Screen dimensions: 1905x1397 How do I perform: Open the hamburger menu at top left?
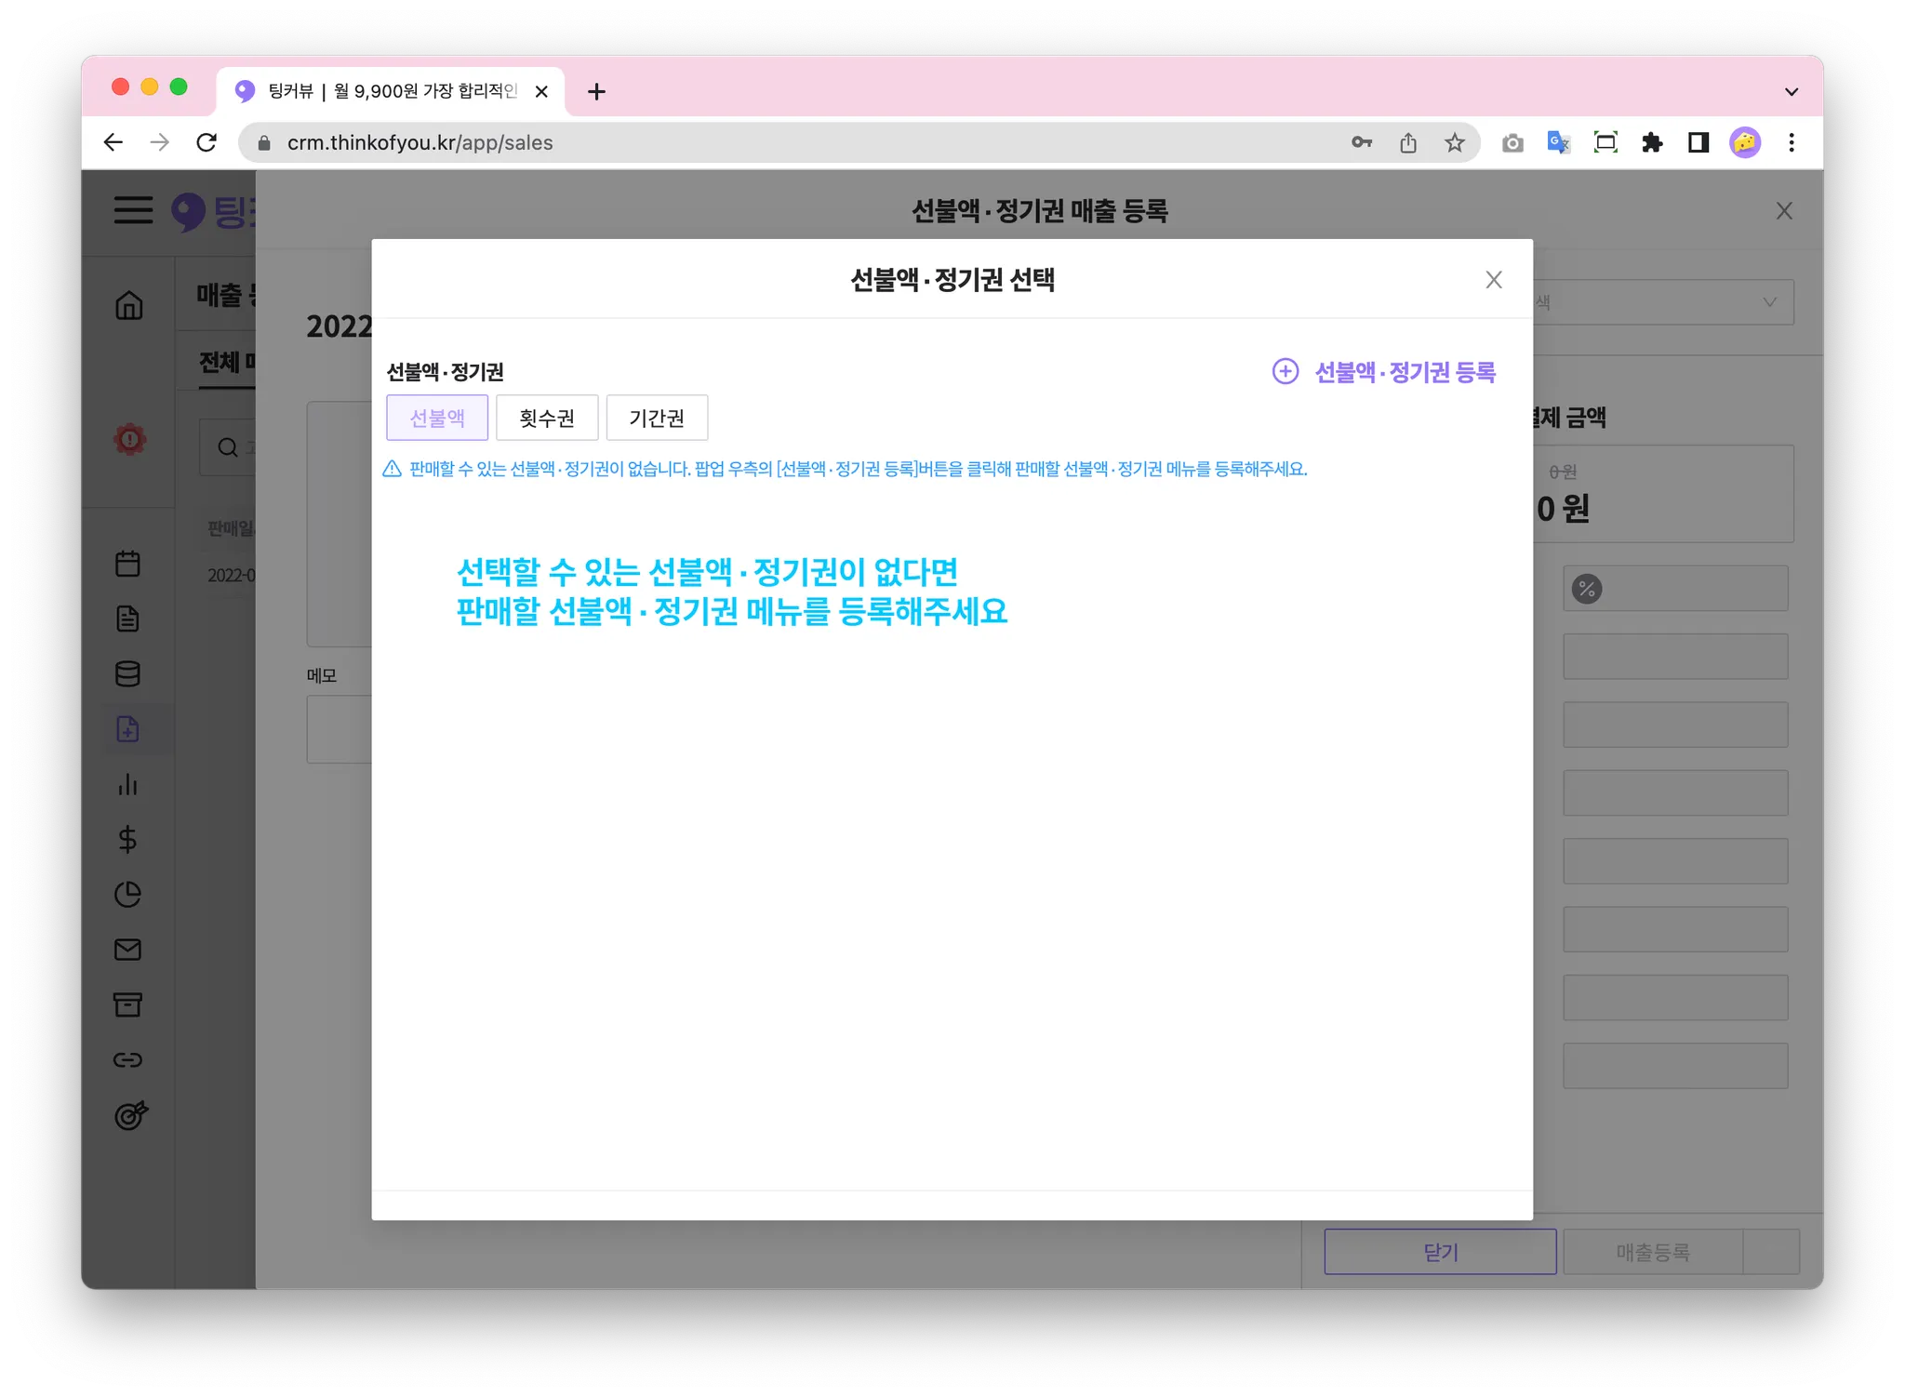(134, 210)
